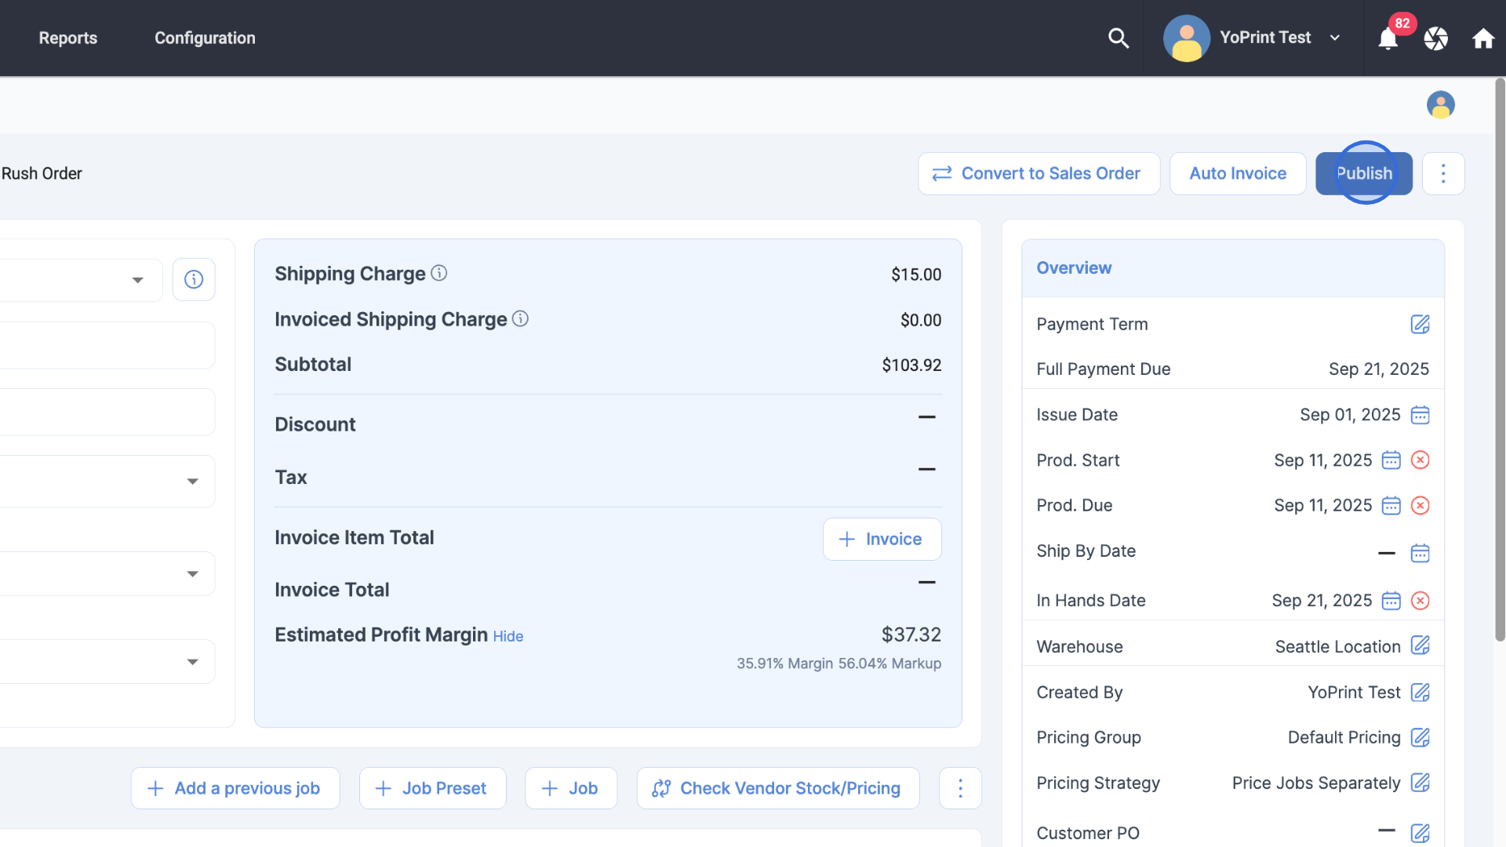Click Convert to Sales Order button
Screen dimensions: 1506x847
coord(1039,173)
